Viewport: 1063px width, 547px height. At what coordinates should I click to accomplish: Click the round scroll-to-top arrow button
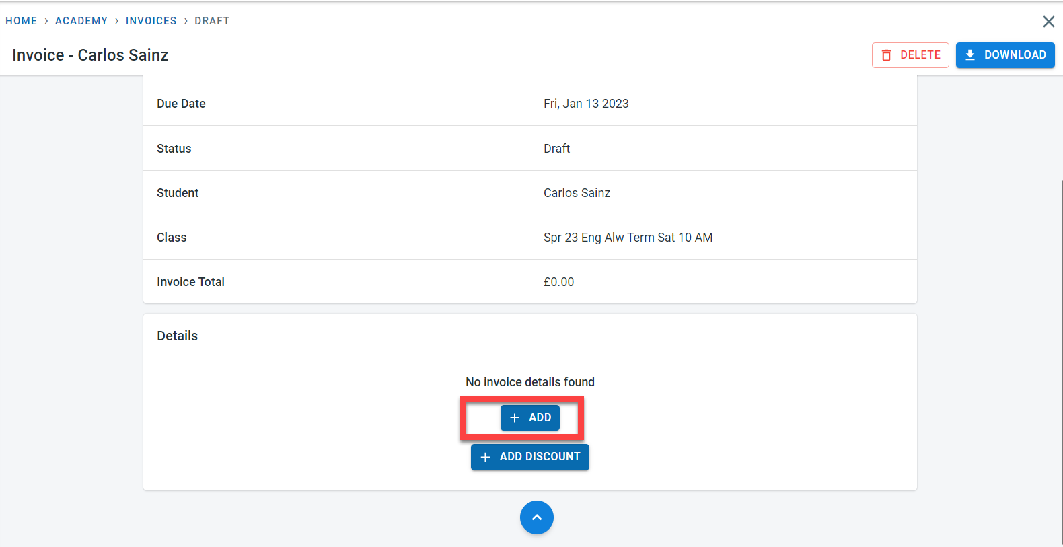[x=536, y=517]
